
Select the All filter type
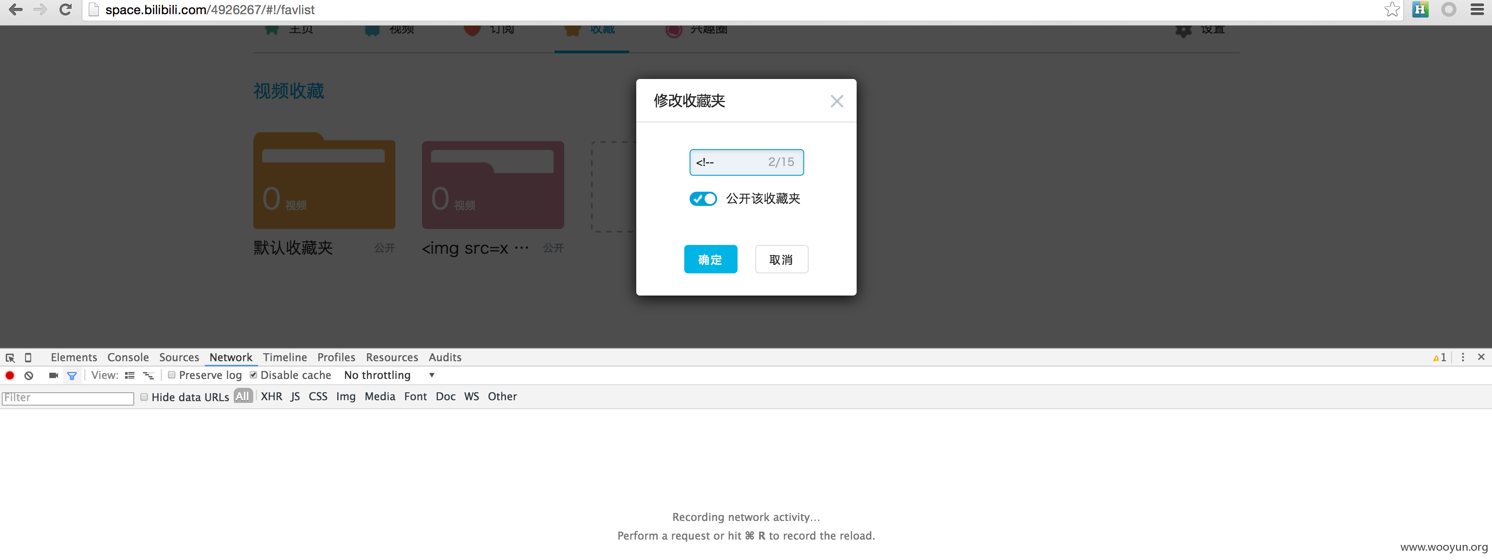[243, 396]
